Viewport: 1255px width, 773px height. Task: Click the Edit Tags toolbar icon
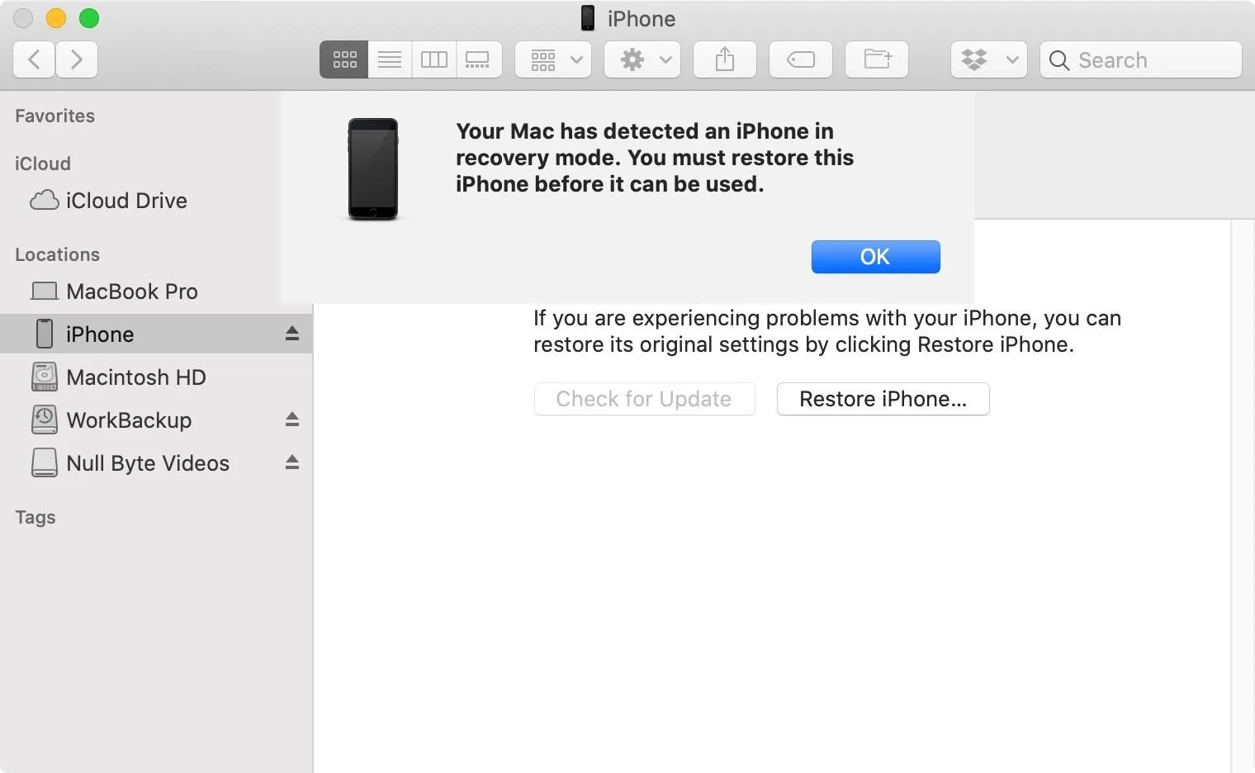click(x=800, y=59)
